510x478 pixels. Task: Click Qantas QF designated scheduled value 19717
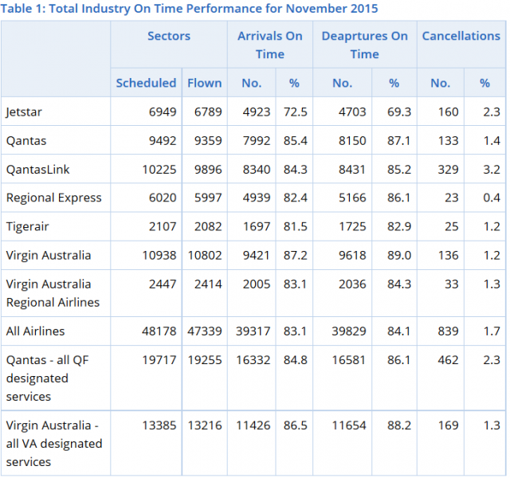[x=159, y=360]
